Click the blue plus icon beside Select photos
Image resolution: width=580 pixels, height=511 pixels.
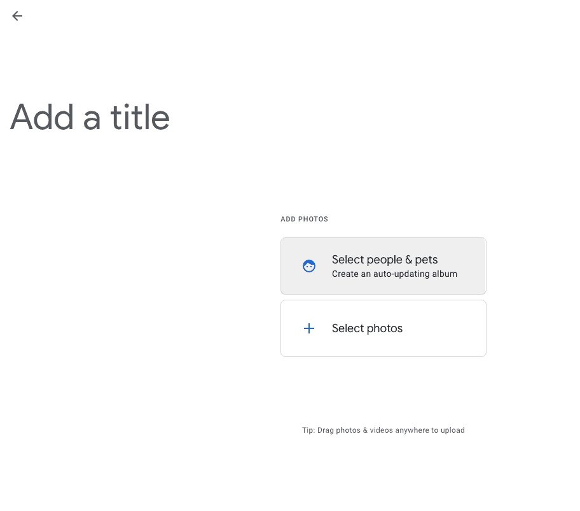pyautogui.click(x=309, y=328)
